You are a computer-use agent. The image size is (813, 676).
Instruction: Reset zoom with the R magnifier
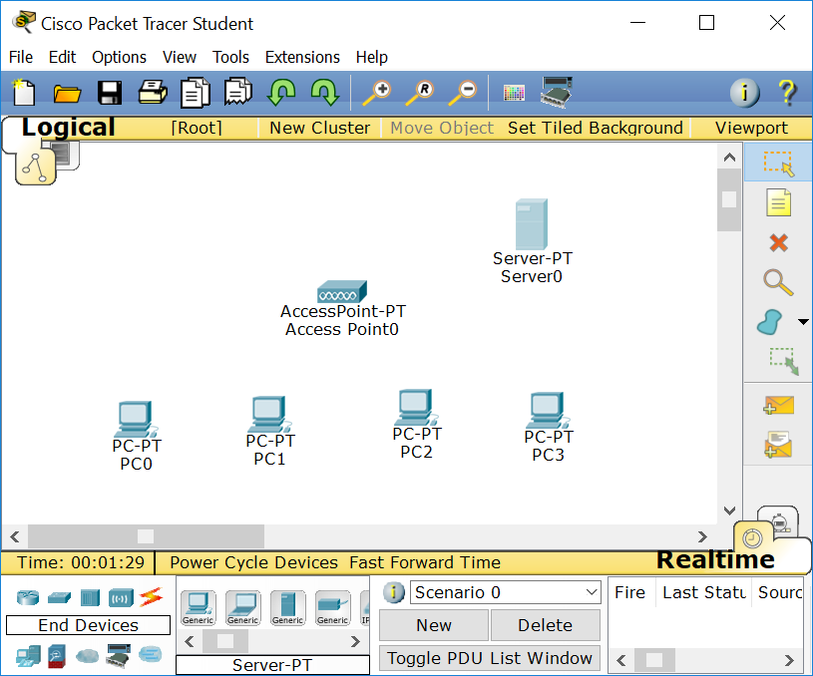[x=419, y=93]
